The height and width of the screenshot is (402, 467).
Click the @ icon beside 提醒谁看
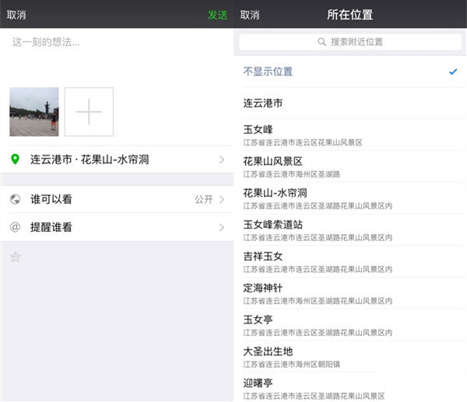coord(15,228)
